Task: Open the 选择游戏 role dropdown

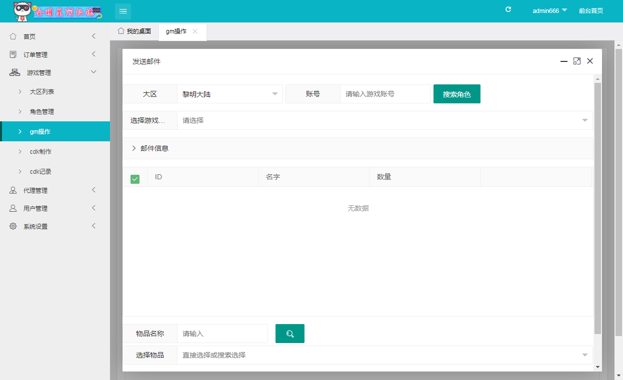Action: pos(384,120)
